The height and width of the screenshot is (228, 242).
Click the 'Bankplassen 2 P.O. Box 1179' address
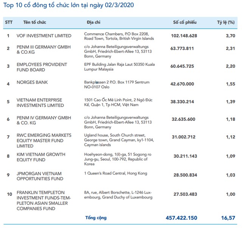[x=117, y=84]
